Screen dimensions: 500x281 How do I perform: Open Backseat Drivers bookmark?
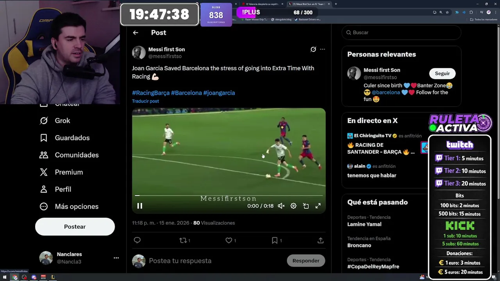pos(307,19)
